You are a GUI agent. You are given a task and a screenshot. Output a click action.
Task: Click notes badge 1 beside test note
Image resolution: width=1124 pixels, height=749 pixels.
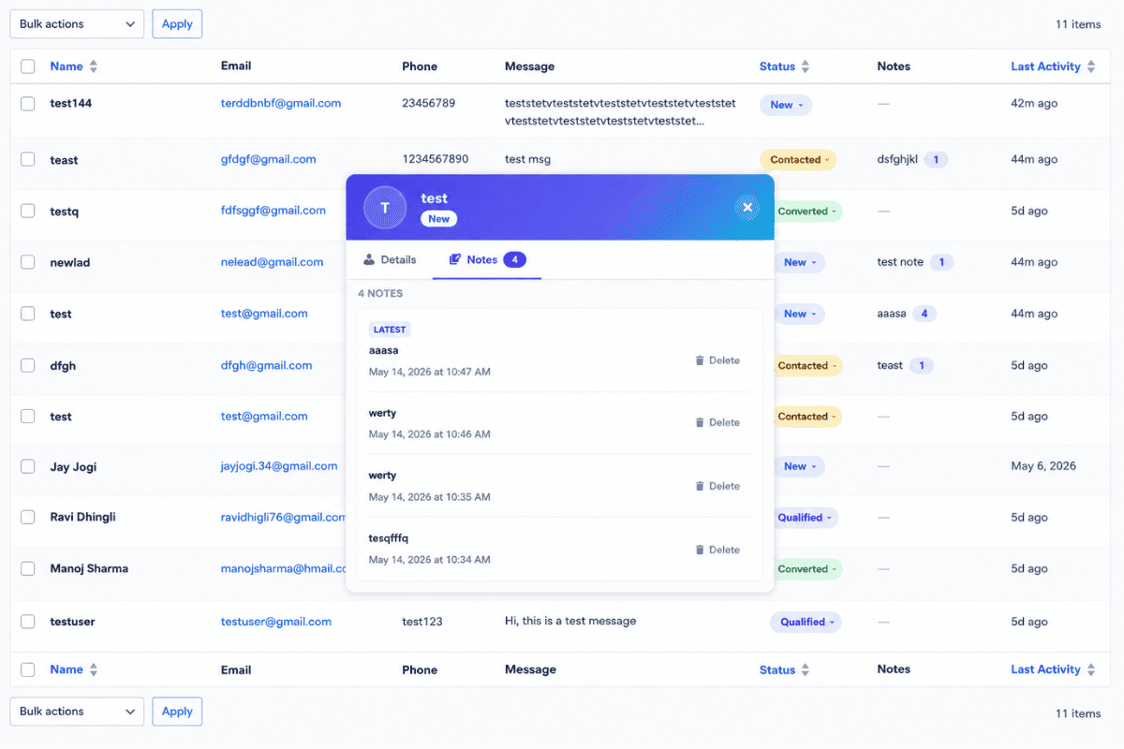coord(942,262)
